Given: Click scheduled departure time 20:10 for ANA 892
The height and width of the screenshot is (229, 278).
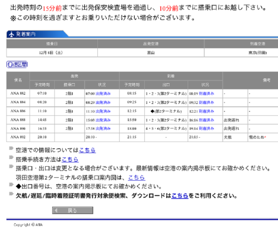Looking at the screenshot, I should (x=42, y=137).
